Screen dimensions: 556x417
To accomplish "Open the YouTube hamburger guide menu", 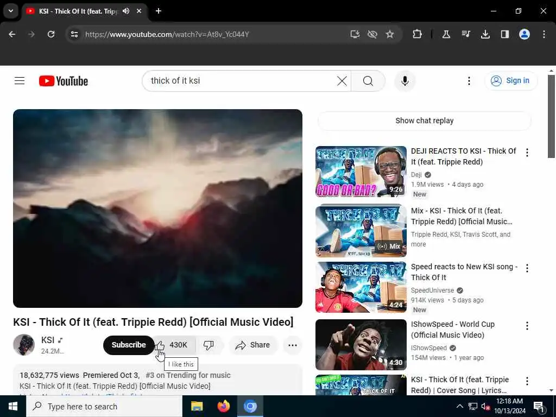I will coord(20,81).
